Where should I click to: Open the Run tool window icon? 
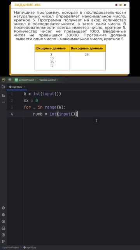tap(3, 221)
